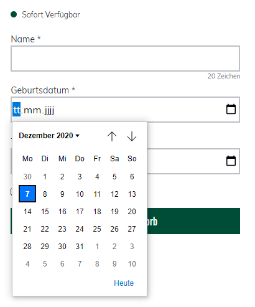Select day 15 in the calendar grid
The image size is (255, 307).
[45, 212]
